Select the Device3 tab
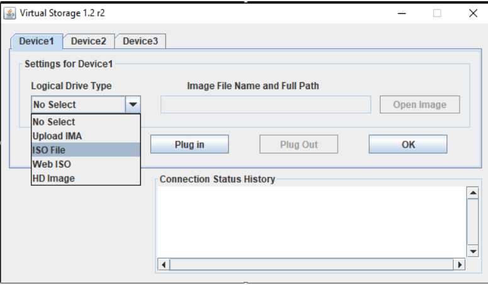 point(140,42)
